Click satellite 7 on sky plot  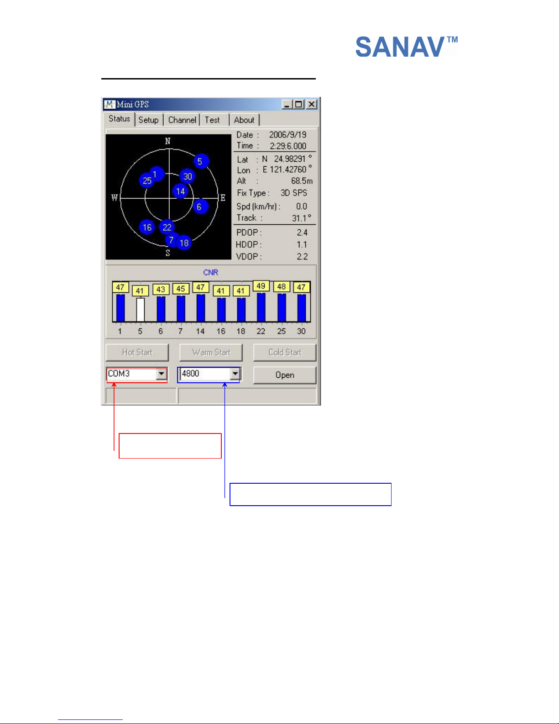pyautogui.click(x=171, y=240)
